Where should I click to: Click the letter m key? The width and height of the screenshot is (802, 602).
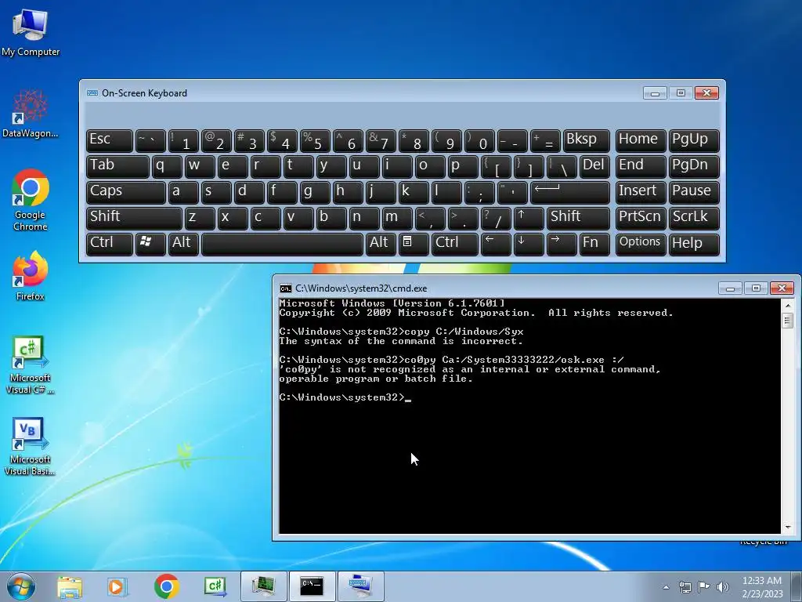(397, 219)
